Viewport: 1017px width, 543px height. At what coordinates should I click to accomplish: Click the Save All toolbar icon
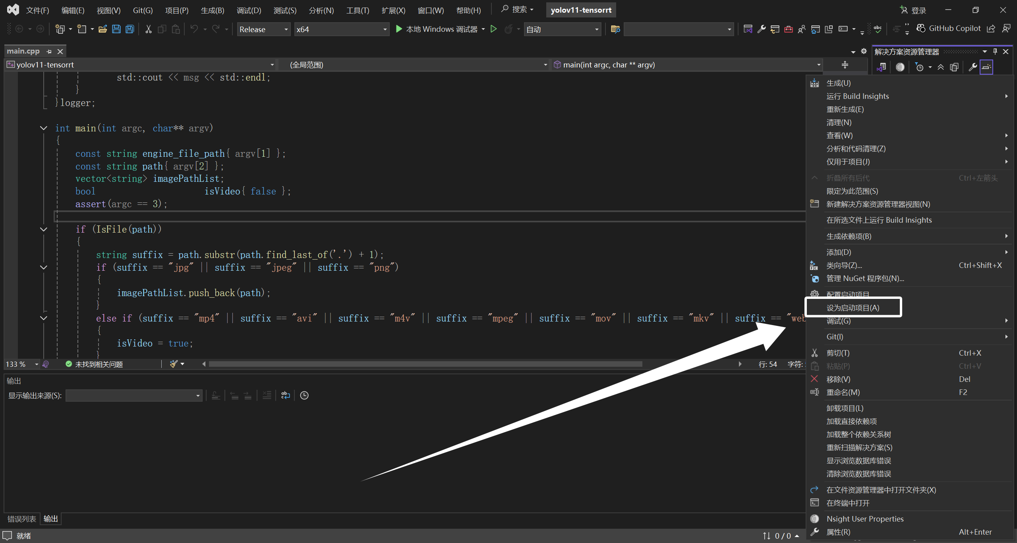tap(130, 29)
